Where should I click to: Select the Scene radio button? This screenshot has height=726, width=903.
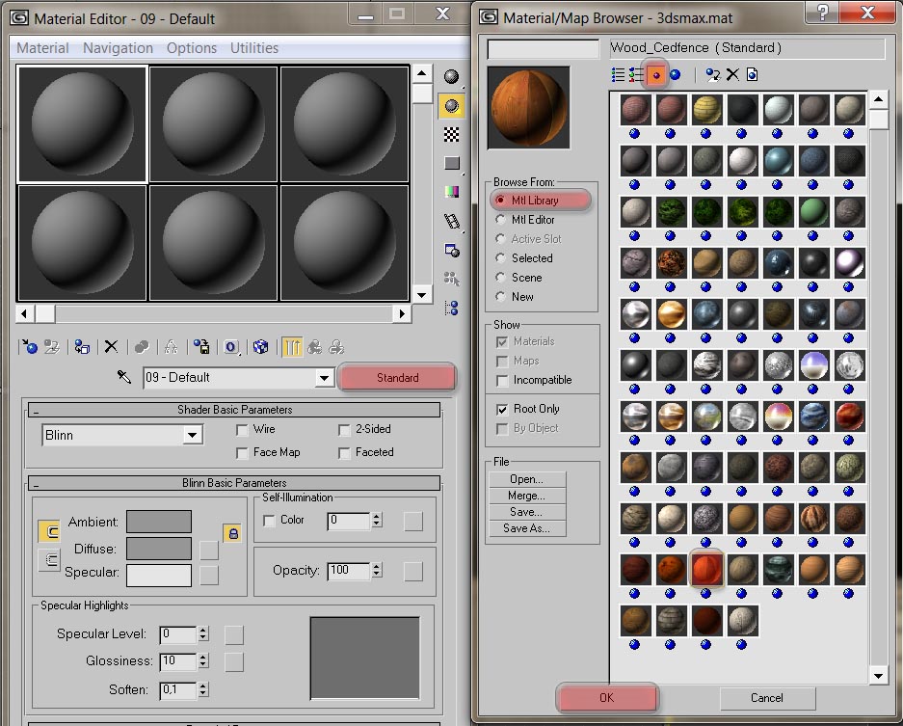(x=500, y=278)
